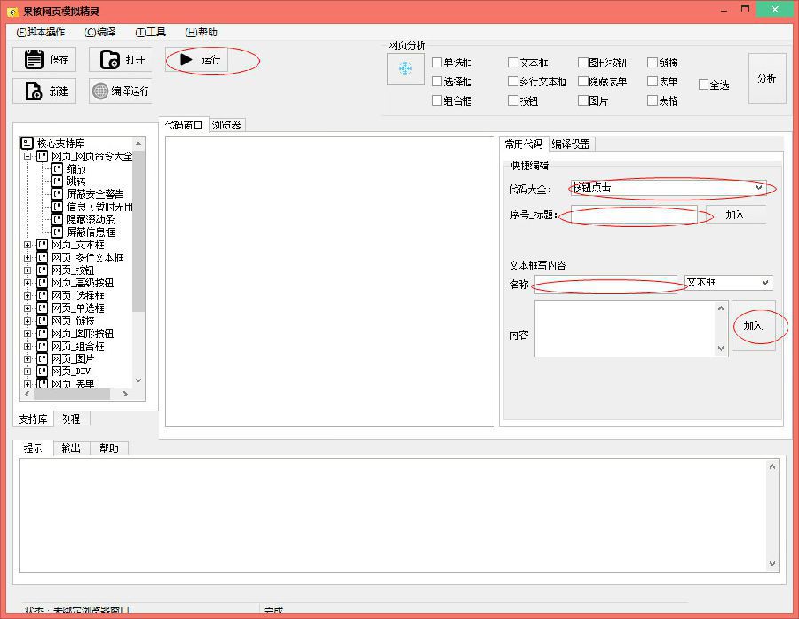799x619 pixels.
Task: Switch to the bottom 帮助 tab
Action: coord(109,449)
